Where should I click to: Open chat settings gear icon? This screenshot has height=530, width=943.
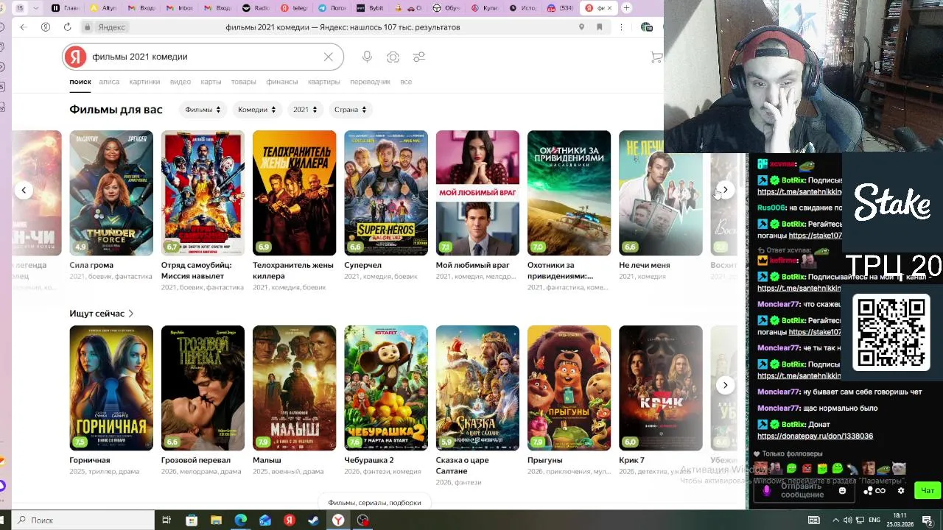pyautogui.click(x=900, y=490)
